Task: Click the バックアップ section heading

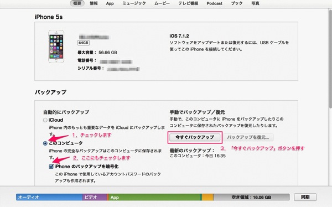Action: (x=50, y=92)
